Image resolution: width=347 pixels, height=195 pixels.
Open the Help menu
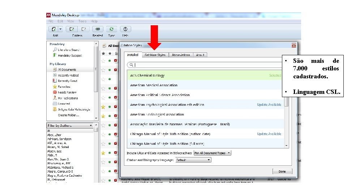tap(94, 21)
